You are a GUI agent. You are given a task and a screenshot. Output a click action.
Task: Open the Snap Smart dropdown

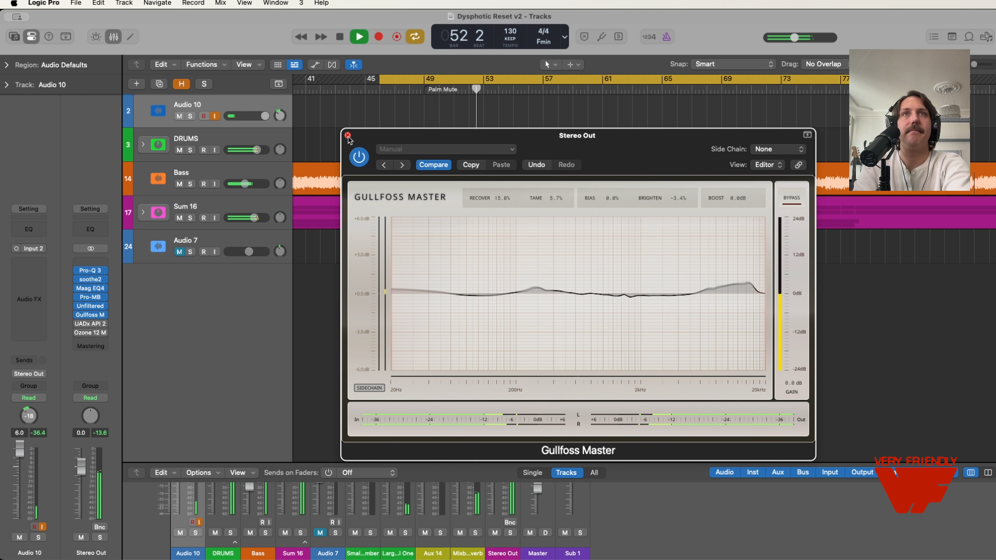pyautogui.click(x=734, y=64)
